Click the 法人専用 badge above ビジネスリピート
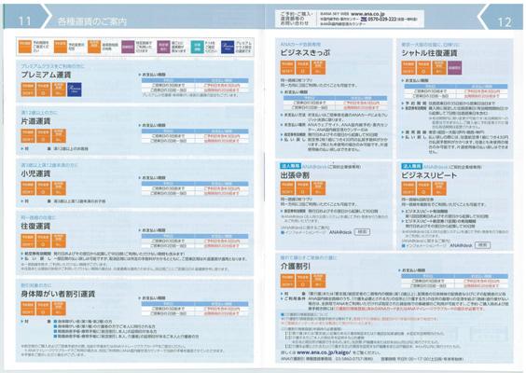 tap(411, 166)
